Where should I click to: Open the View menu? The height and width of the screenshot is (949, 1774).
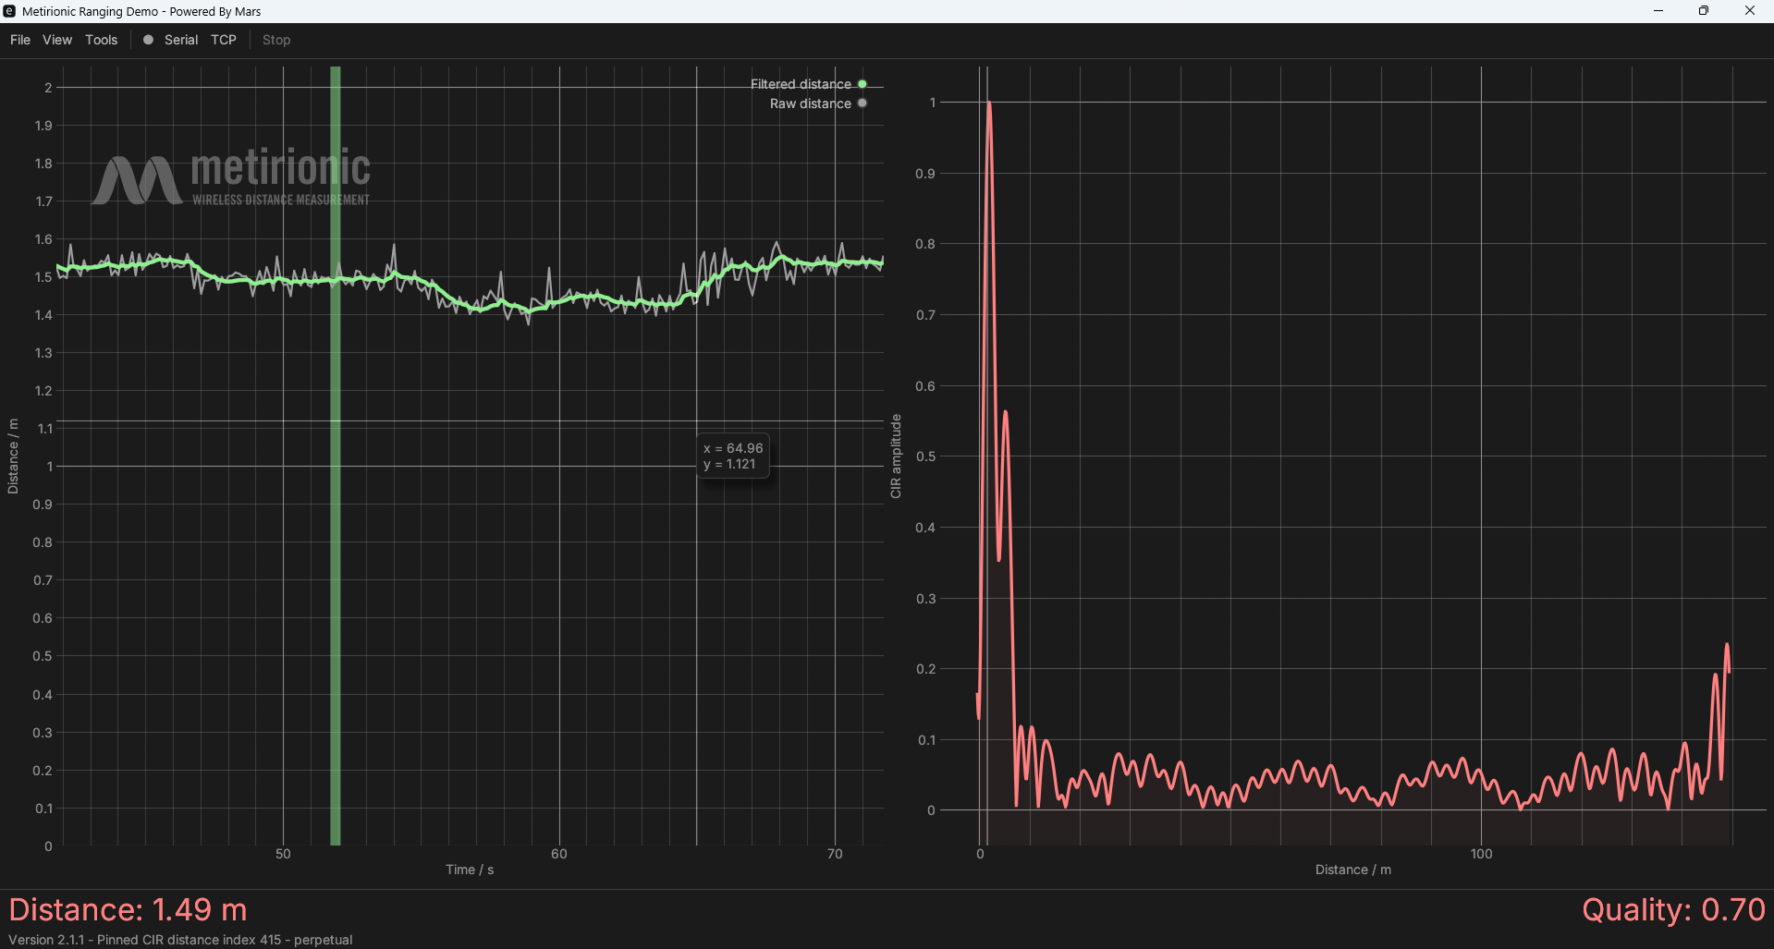(57, 40)
